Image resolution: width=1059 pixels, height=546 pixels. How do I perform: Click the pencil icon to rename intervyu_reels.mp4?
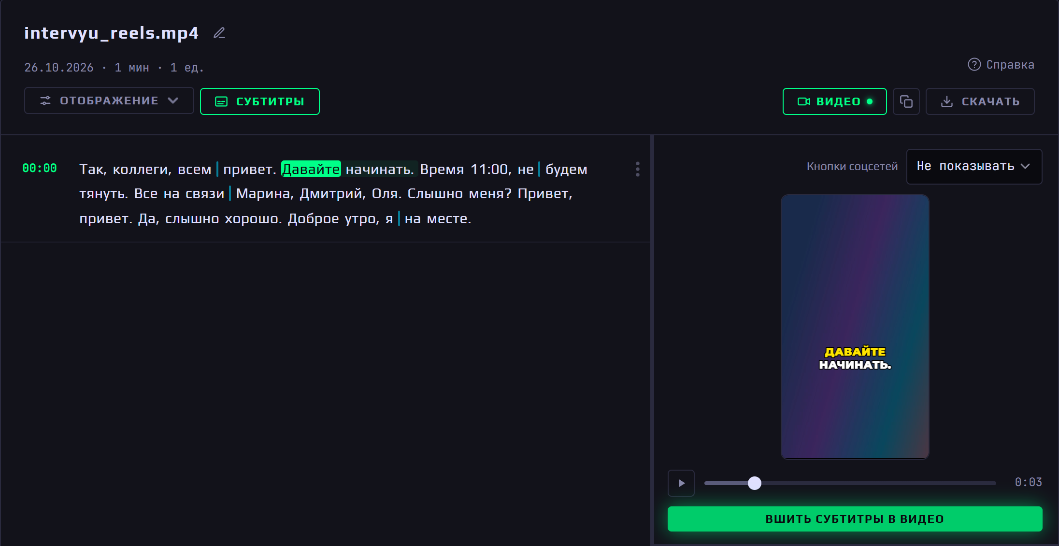point(219,33)
